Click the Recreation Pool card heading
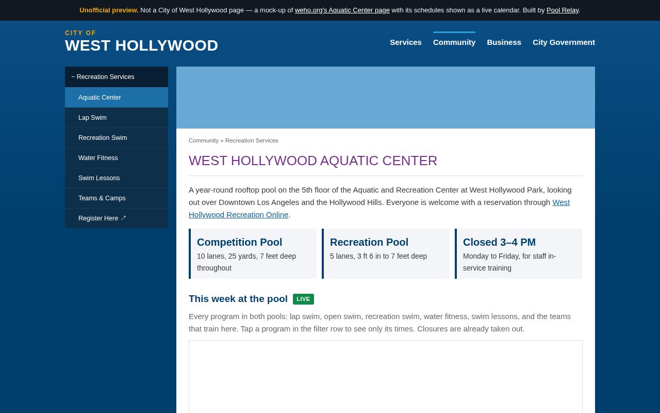 [x=369, y=242]
